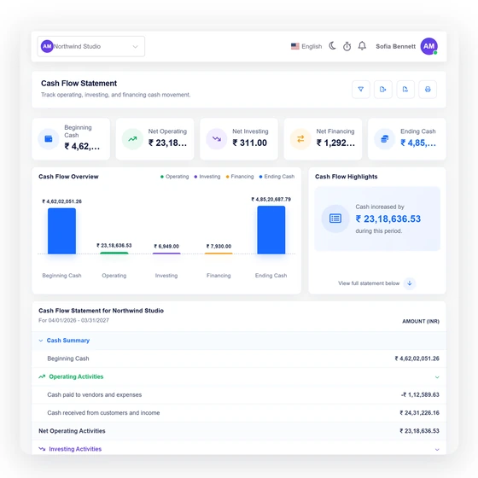Click the Net Financing swap arrows icon
This screenshot has height=478, width=478.
click(300, 139)
